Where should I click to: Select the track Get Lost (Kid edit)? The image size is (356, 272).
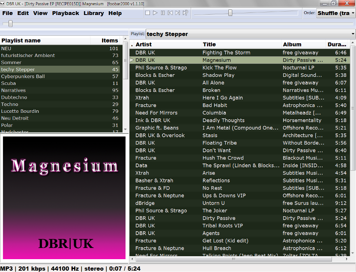pos(239,241)
